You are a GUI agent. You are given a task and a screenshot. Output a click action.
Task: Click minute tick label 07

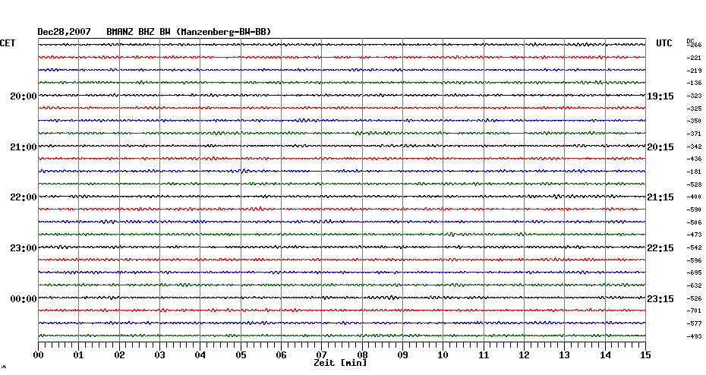pyautogui.click(x=321, y=355)
